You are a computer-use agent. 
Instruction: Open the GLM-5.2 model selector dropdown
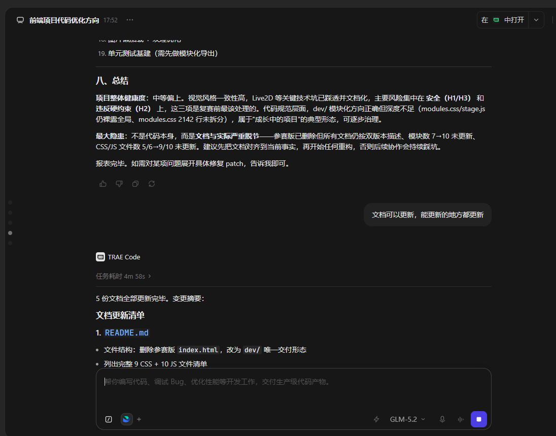pos(407,419)
